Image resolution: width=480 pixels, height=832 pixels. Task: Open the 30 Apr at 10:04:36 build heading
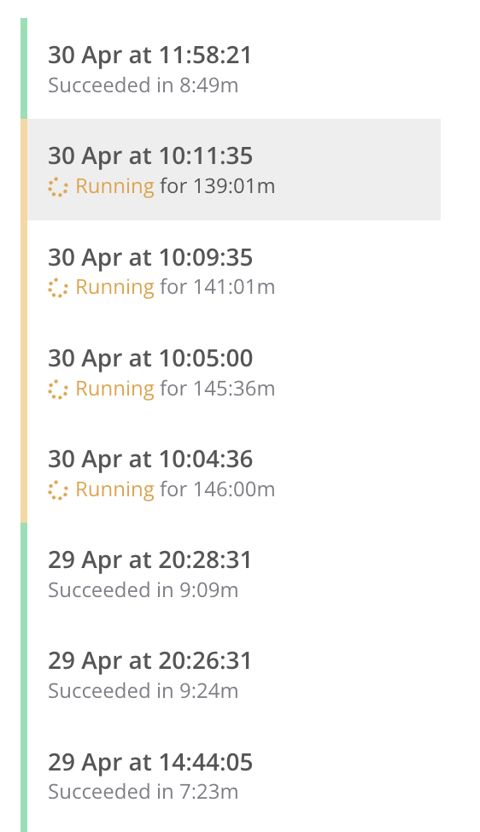tap(150, 459)
